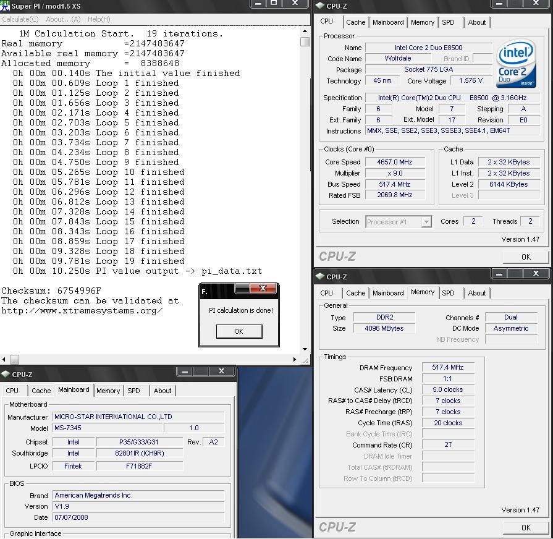
Task: Switch to Cache tab in top CPU-Z window
Action: (355, 22)
